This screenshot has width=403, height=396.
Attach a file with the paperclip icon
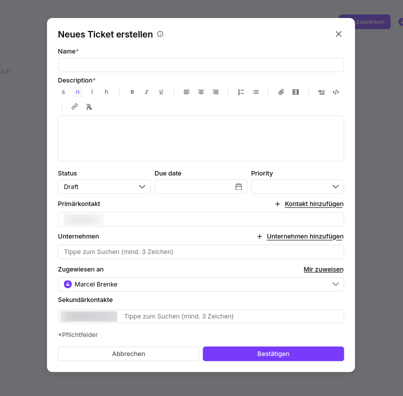[281, 92]
